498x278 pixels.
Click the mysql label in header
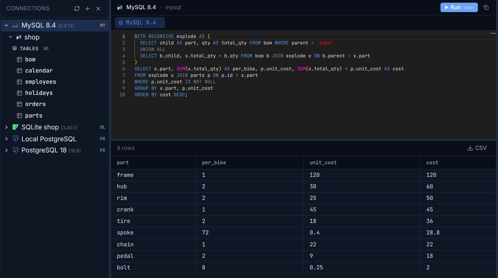tap(173, 7)
